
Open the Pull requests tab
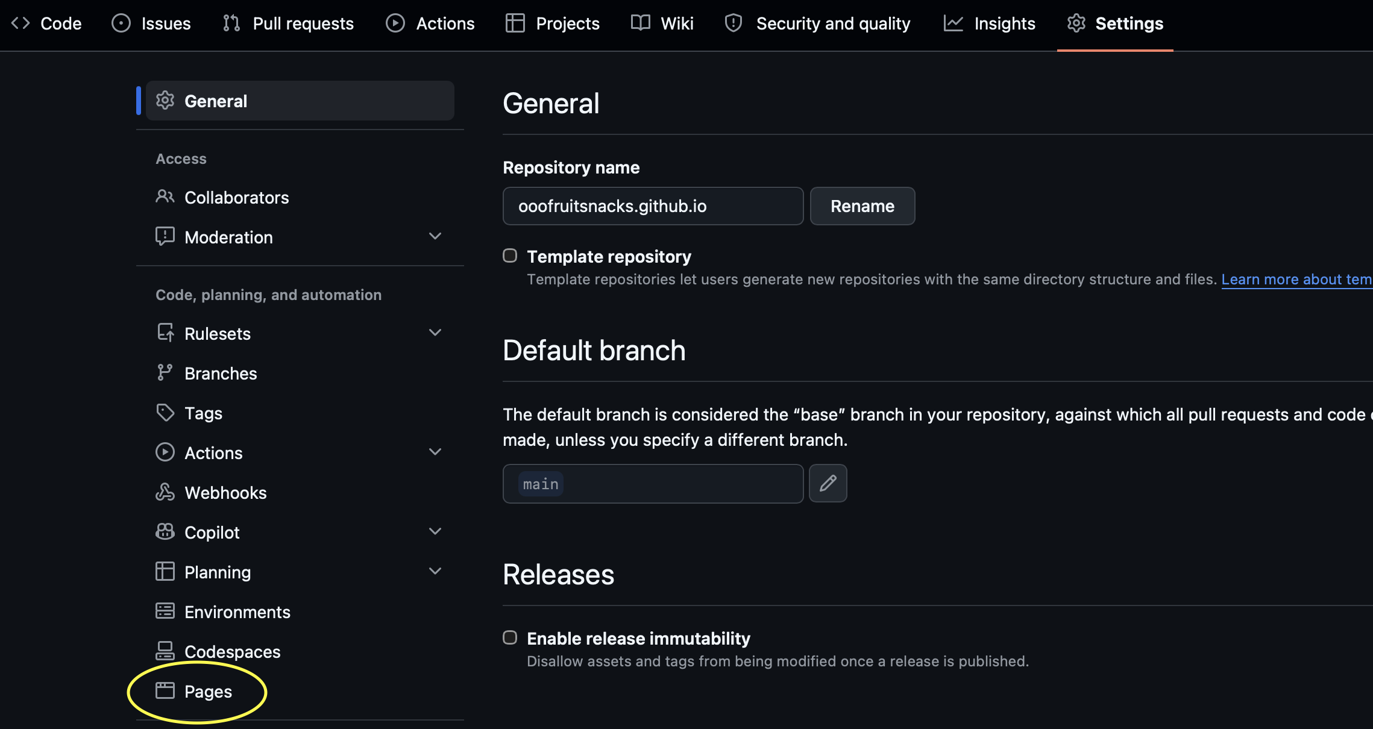tap(288, 23)
